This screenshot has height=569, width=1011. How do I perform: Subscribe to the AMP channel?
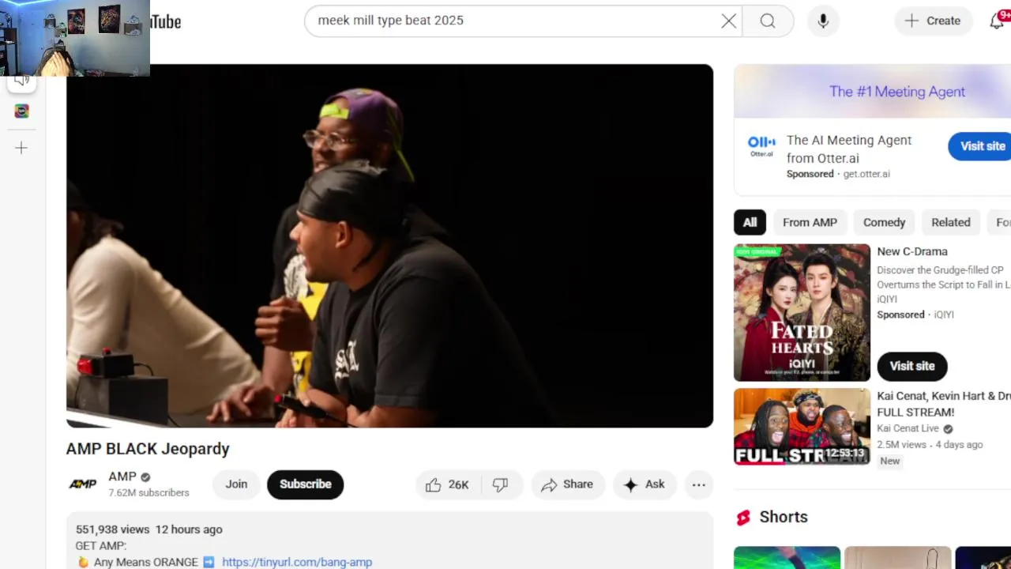305,484
